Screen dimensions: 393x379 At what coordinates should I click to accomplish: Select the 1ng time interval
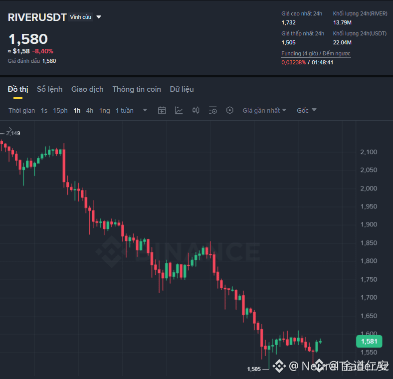pos(105,111)
